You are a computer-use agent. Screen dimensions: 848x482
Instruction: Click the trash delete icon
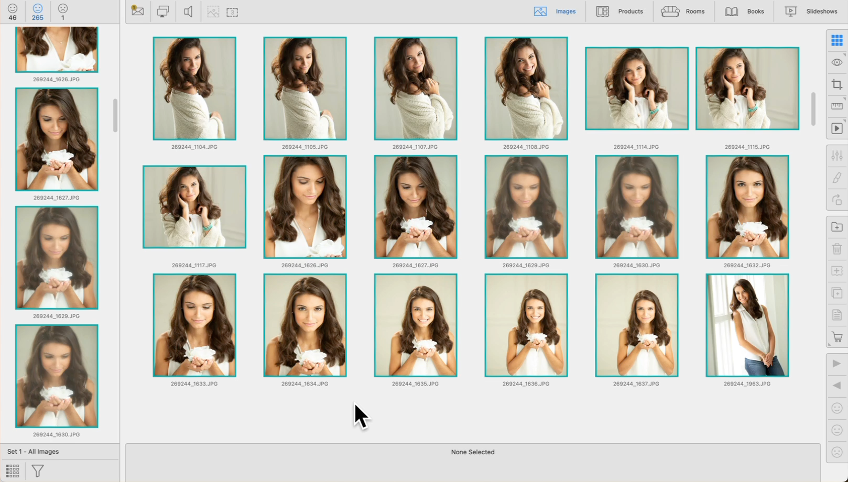tap(836, 249)
